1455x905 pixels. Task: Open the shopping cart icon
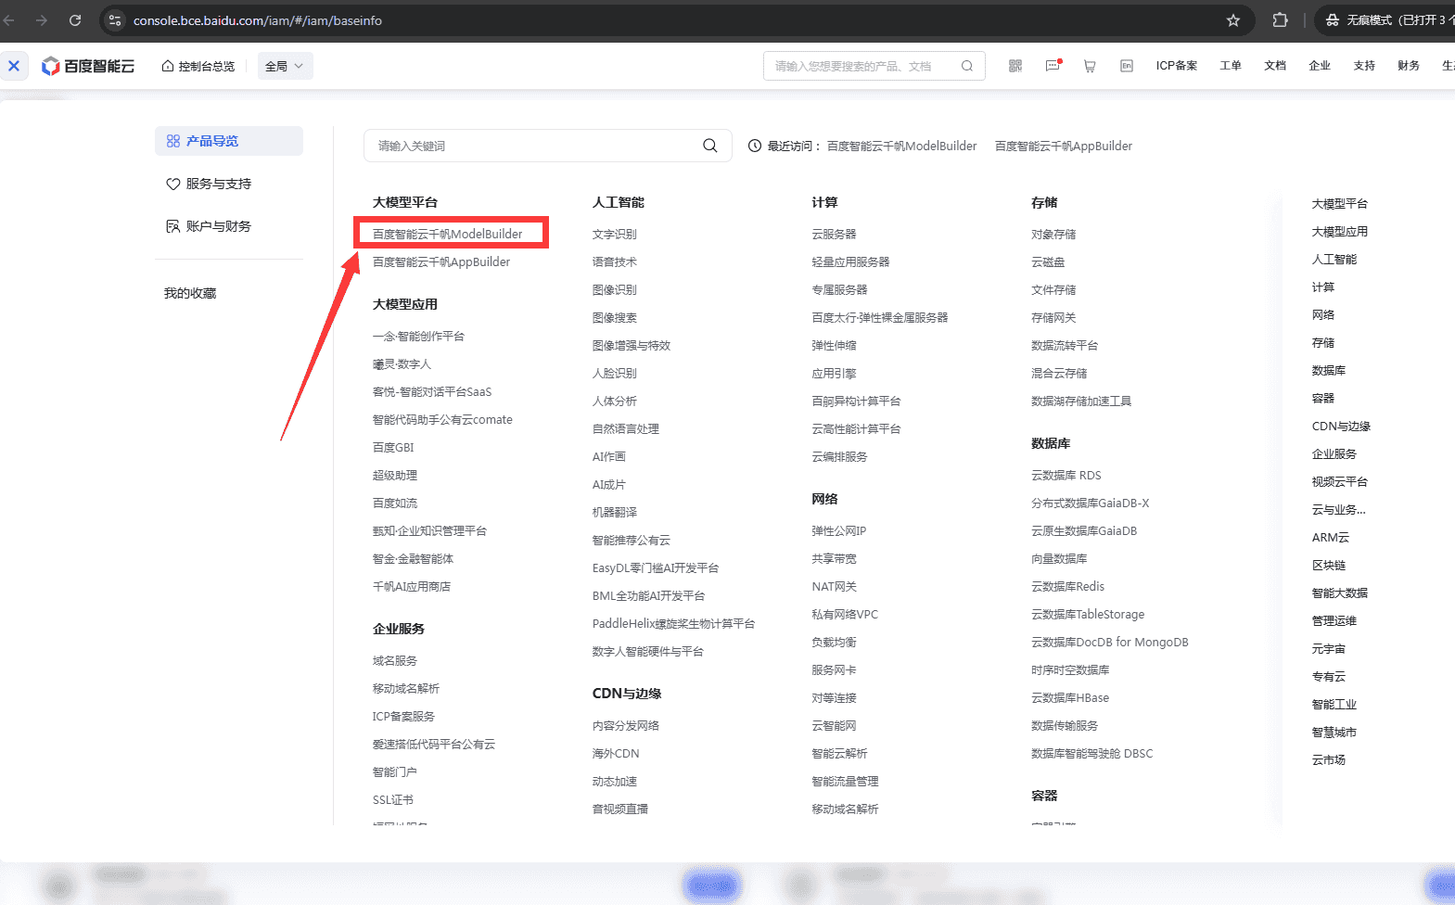(x=1090, y=66)
